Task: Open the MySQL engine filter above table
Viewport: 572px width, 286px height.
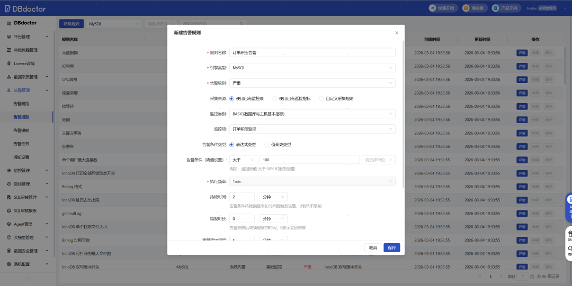Action: pos(113,24)
